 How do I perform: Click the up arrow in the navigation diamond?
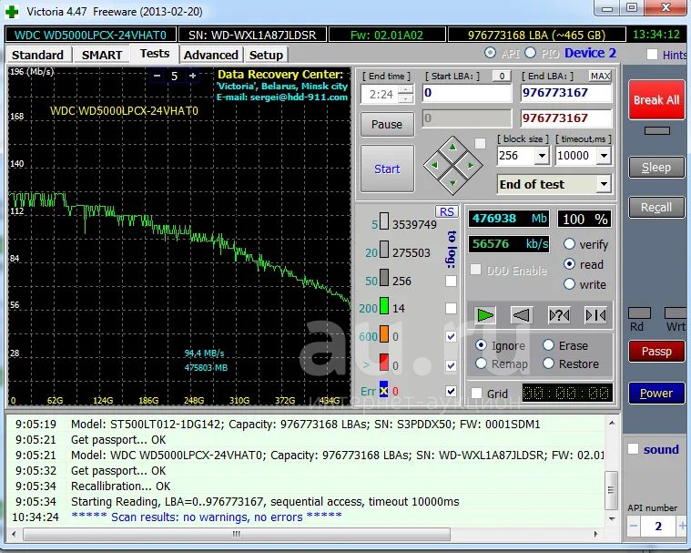452,148
